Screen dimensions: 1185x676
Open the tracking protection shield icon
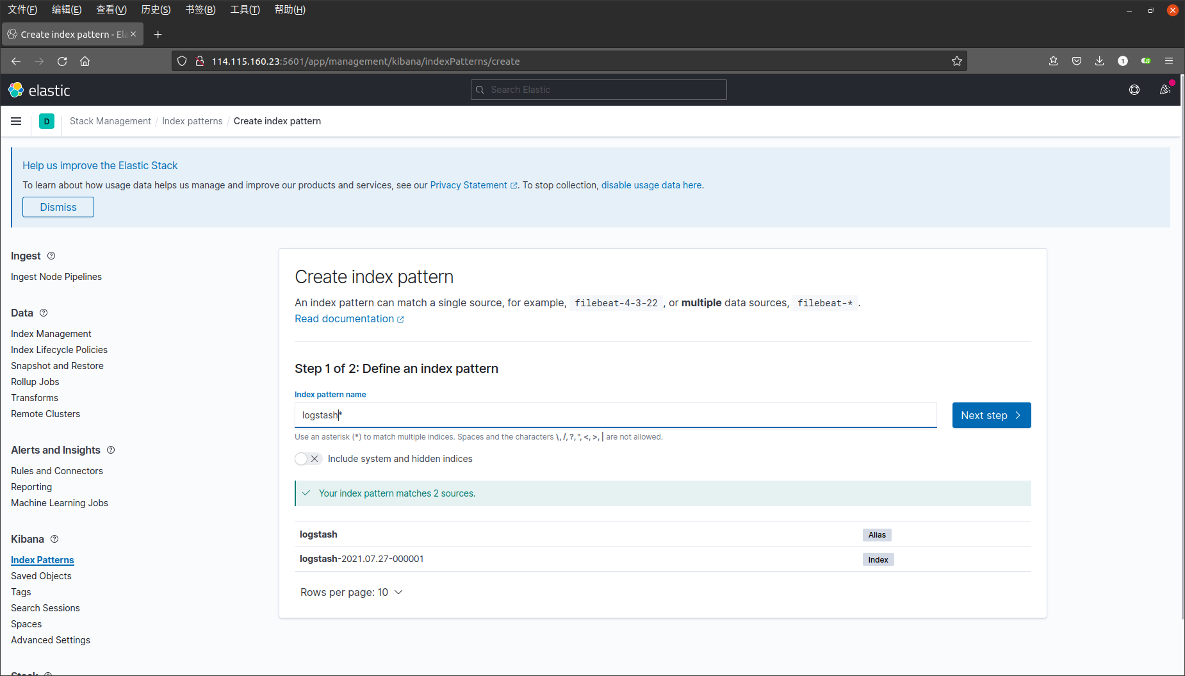[182, 62]
